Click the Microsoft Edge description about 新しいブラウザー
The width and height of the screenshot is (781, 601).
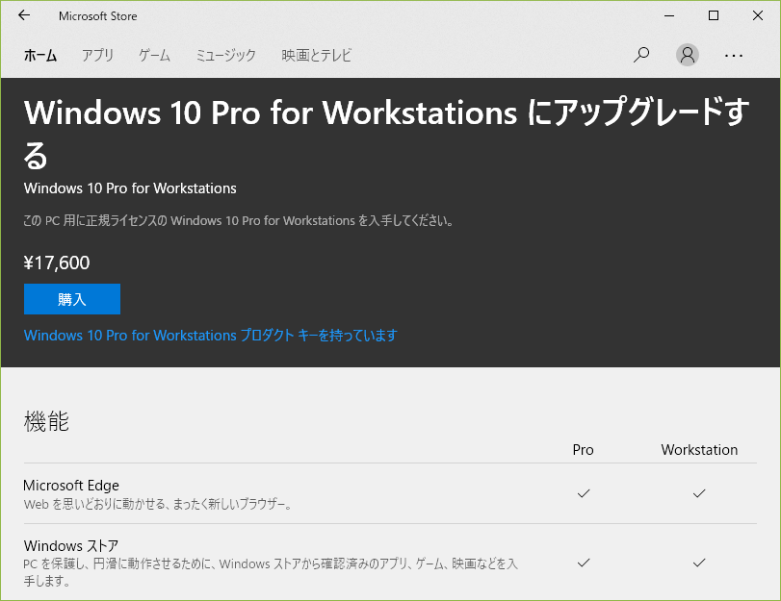(x=157, y=505)
